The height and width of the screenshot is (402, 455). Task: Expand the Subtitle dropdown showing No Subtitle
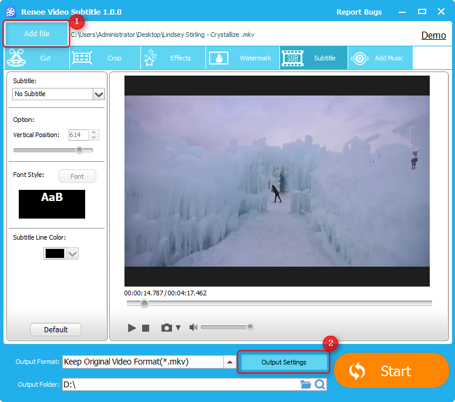pos(99,94)
